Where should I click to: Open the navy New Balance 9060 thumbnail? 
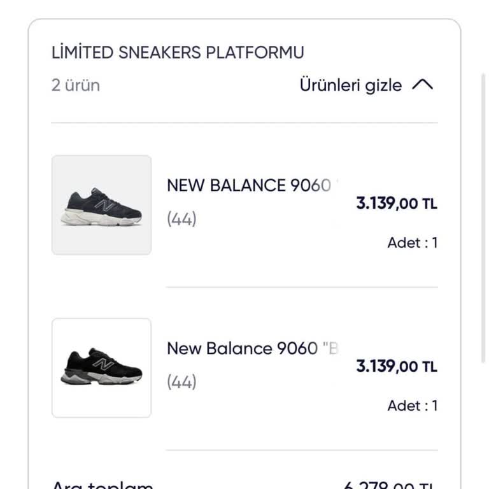(102, 205)
